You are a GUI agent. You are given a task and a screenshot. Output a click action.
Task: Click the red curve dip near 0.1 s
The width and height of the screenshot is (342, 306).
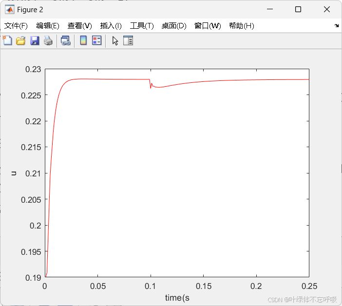[x=151, y=87]
